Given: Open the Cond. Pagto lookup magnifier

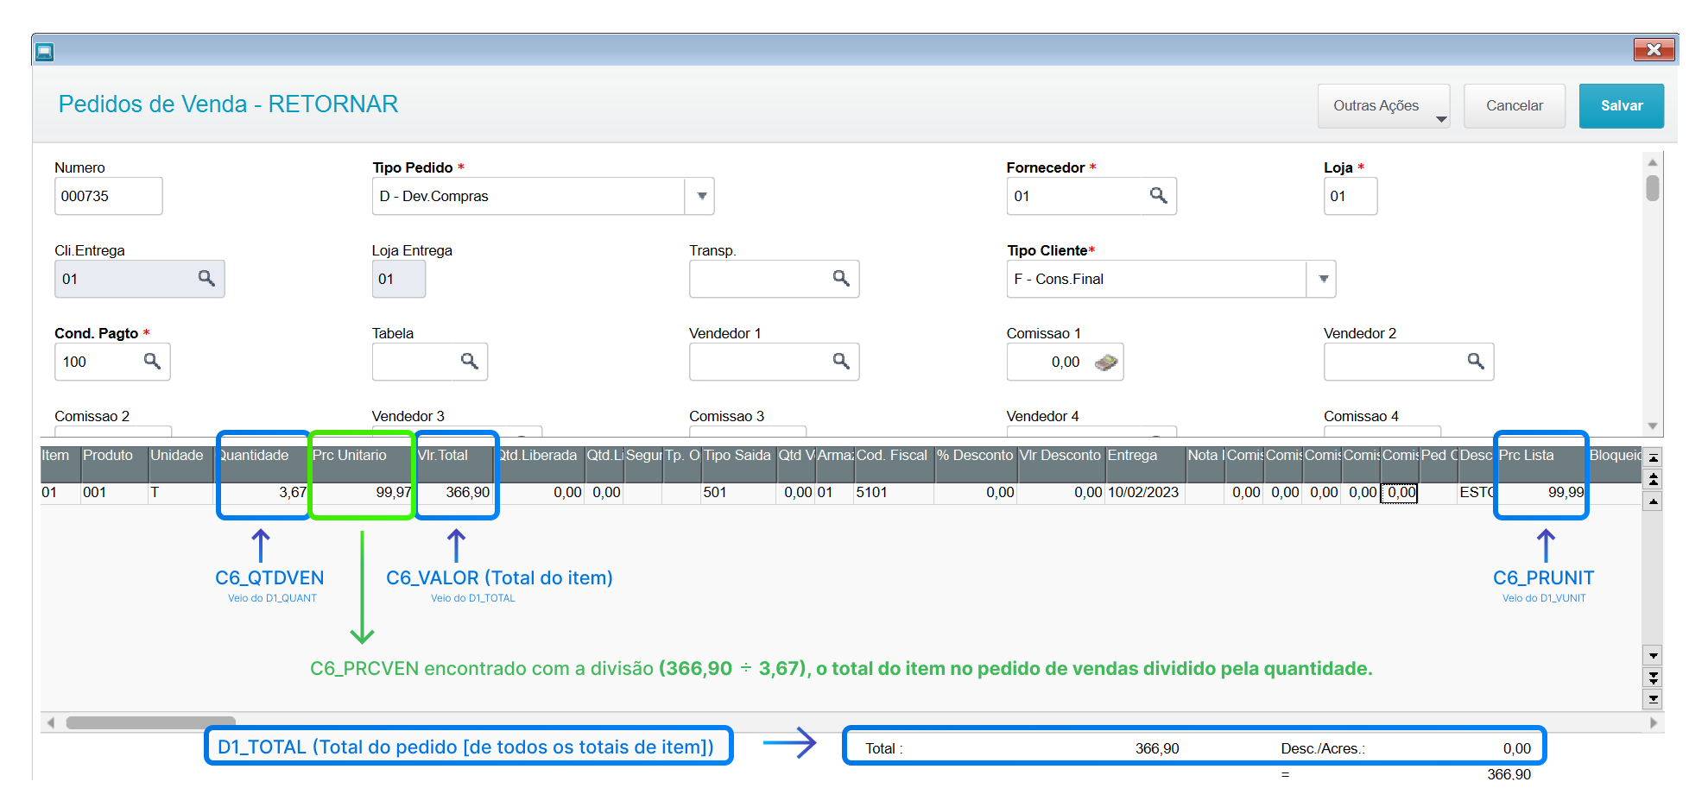Looking at the screenshot, I should [x=152, y=361].
